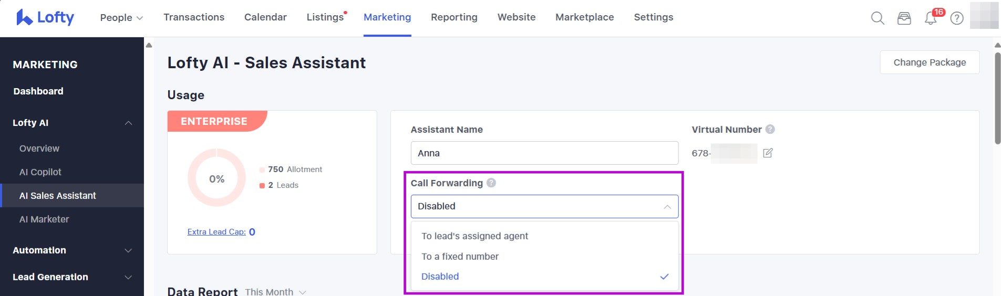Viewport: 1001px width, 296px height.
Task: Open the This Month period dropdown
Action: point(275,292)
